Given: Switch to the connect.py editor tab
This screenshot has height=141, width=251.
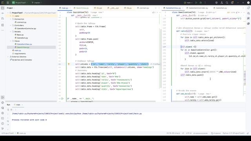Looking at the screenshot, I should point(143,8).
